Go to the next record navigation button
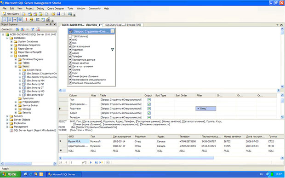Image resolution: width=285 pixels, height=178 pixels. pos(91,162)
